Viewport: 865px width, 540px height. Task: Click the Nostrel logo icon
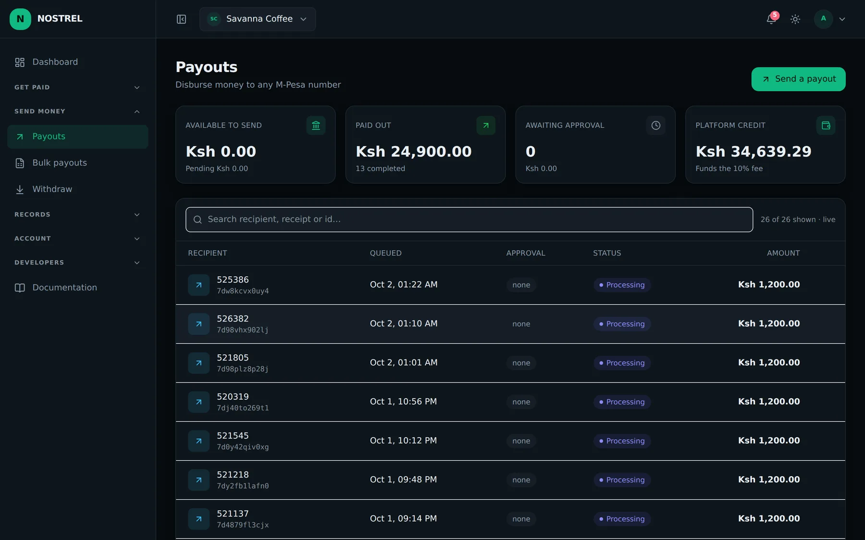[x=20, y=19]
